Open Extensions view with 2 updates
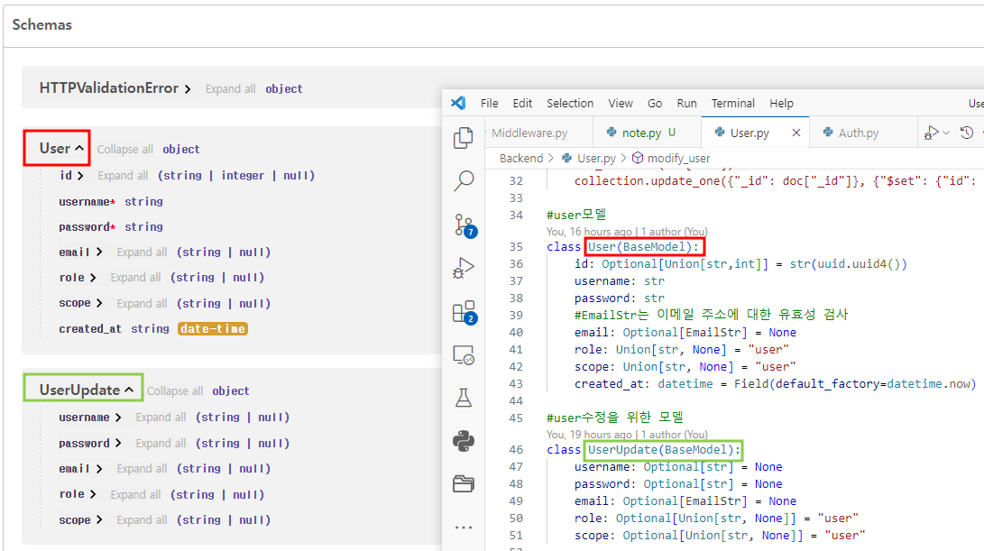This screenshot has height=551, width=984. pyautogui.click(x=464, y=312)
